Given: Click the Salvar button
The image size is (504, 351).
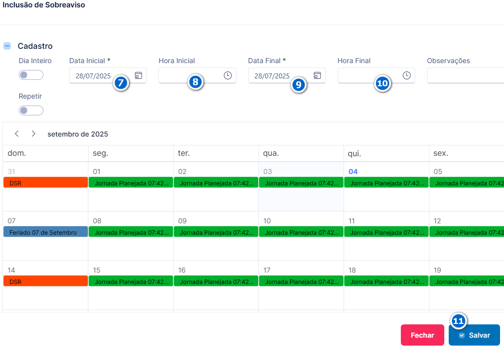Looking at the screenshot, I should pyautogui.click(x=474, y=335).
